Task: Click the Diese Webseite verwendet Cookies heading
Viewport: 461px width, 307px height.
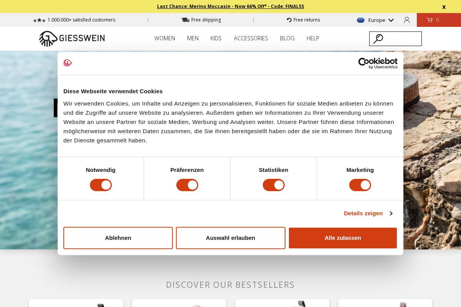Action: point(113,91)
